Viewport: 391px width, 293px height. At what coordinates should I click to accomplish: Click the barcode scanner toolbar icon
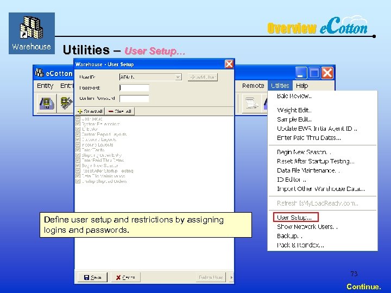click(66, 103)
